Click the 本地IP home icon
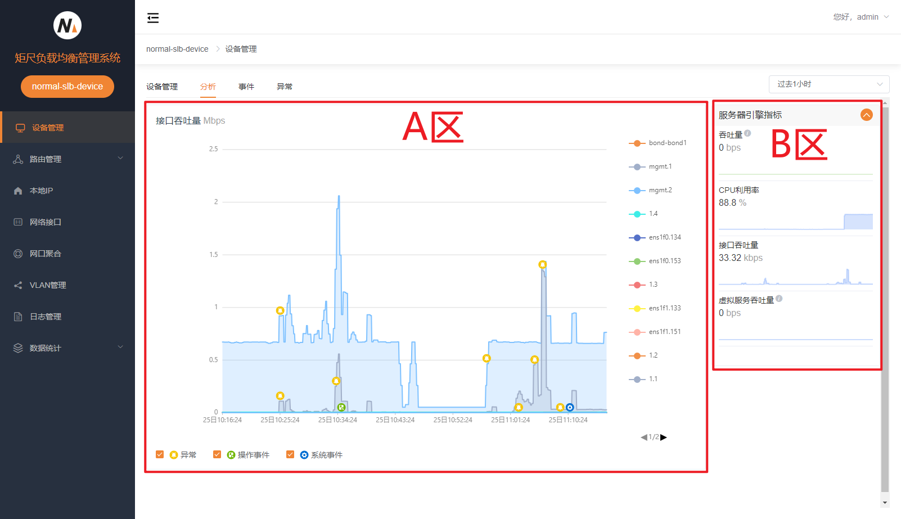Image resolution: width=901 pixels, height=519 pixels. (18, 191)
